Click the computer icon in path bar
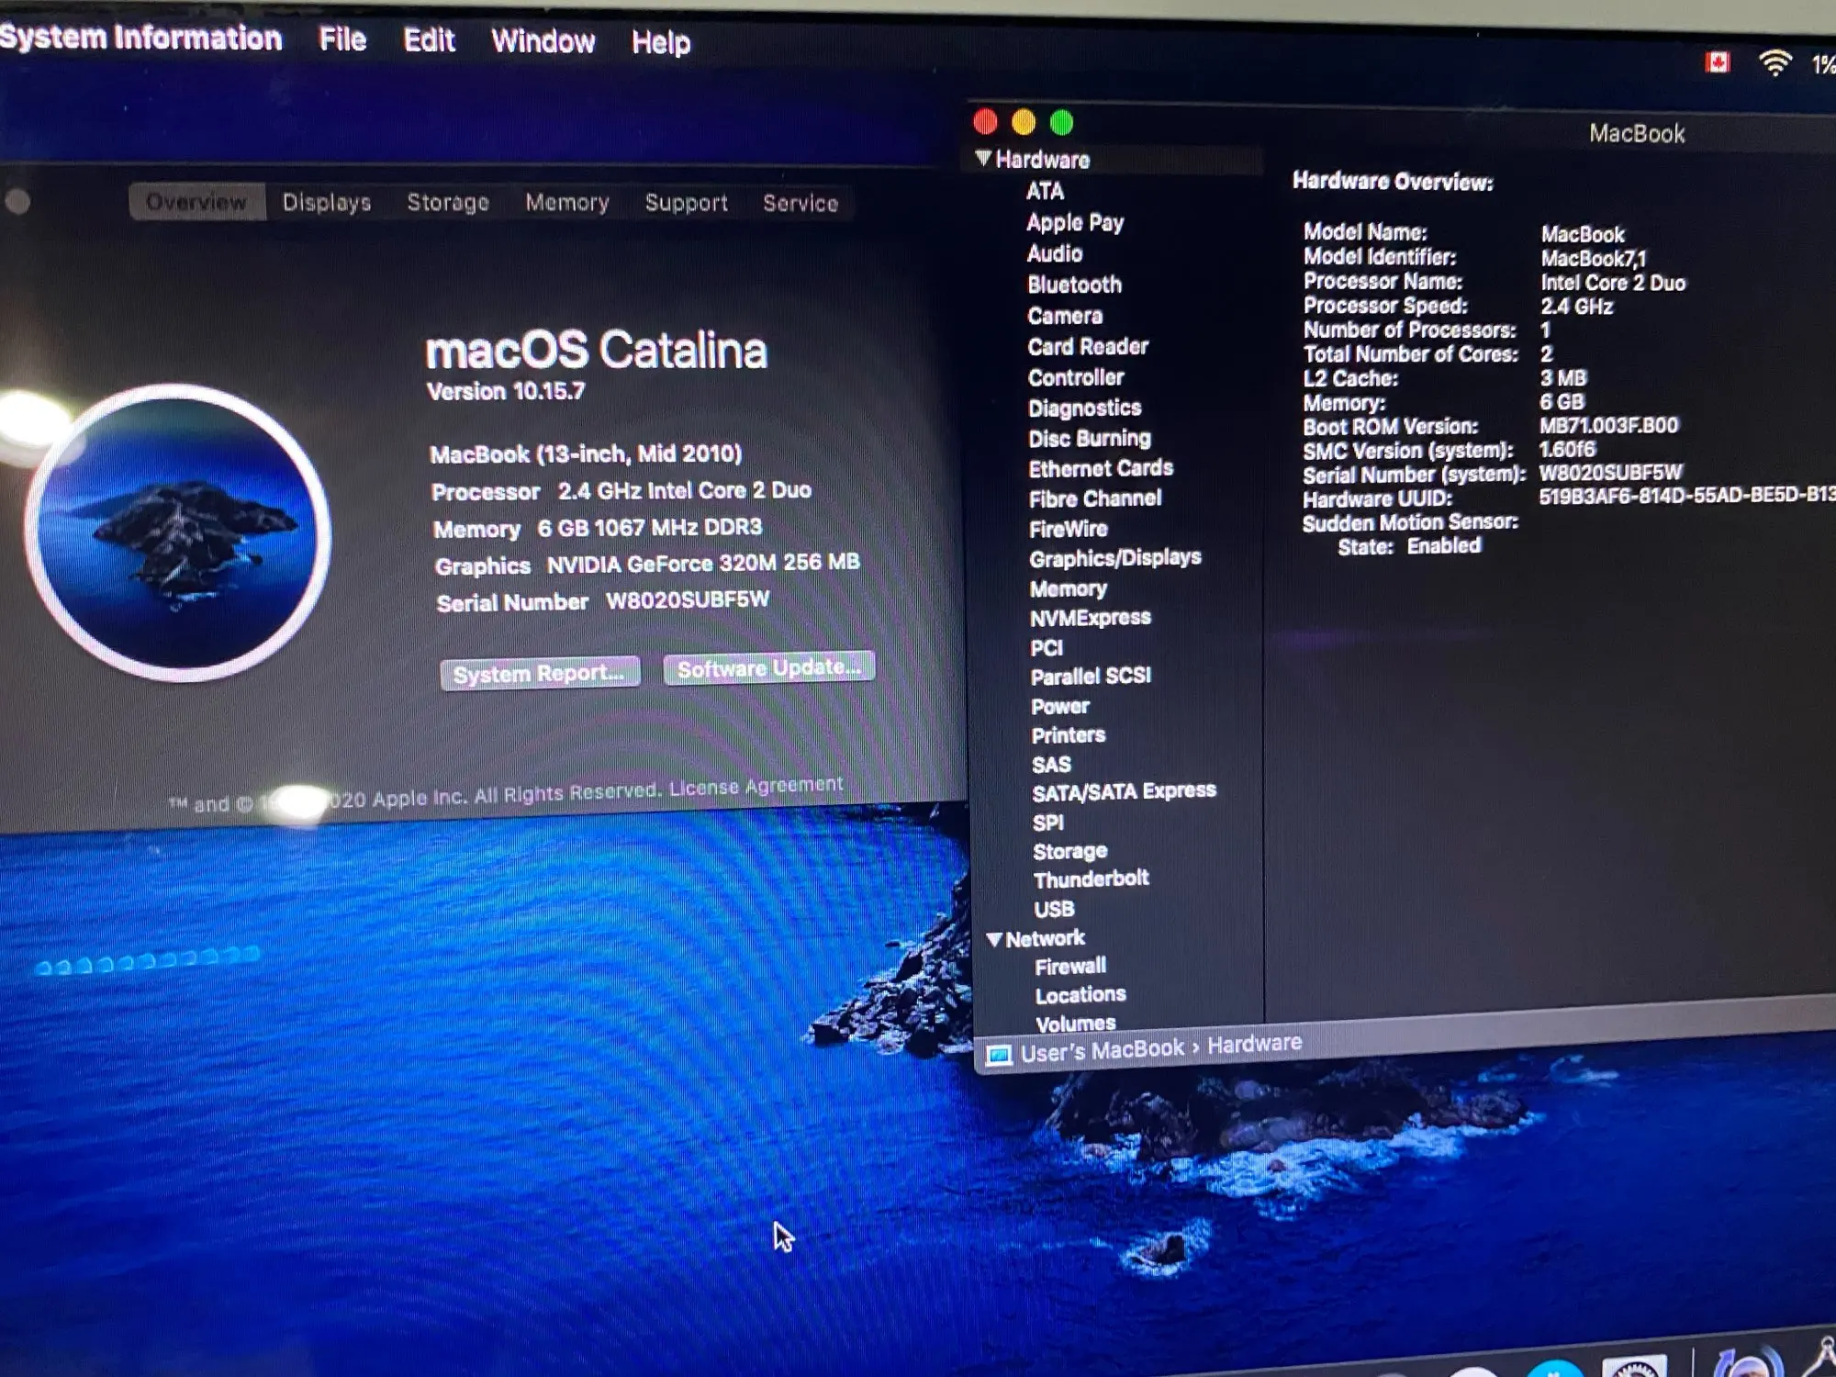 998,1055
